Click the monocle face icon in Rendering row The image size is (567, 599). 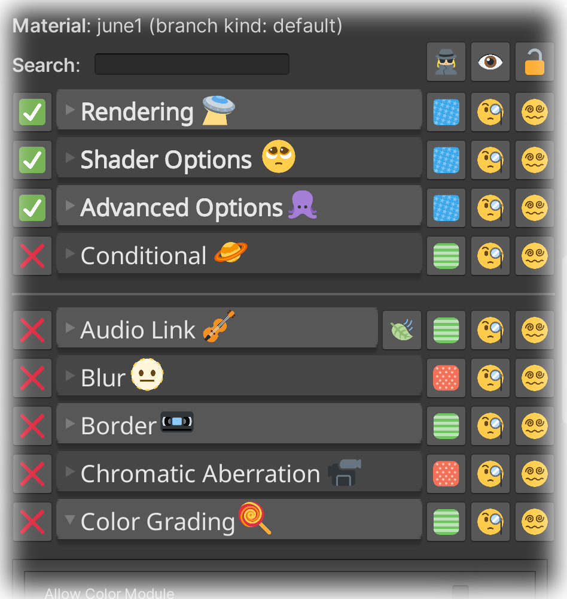click(490, 112)
